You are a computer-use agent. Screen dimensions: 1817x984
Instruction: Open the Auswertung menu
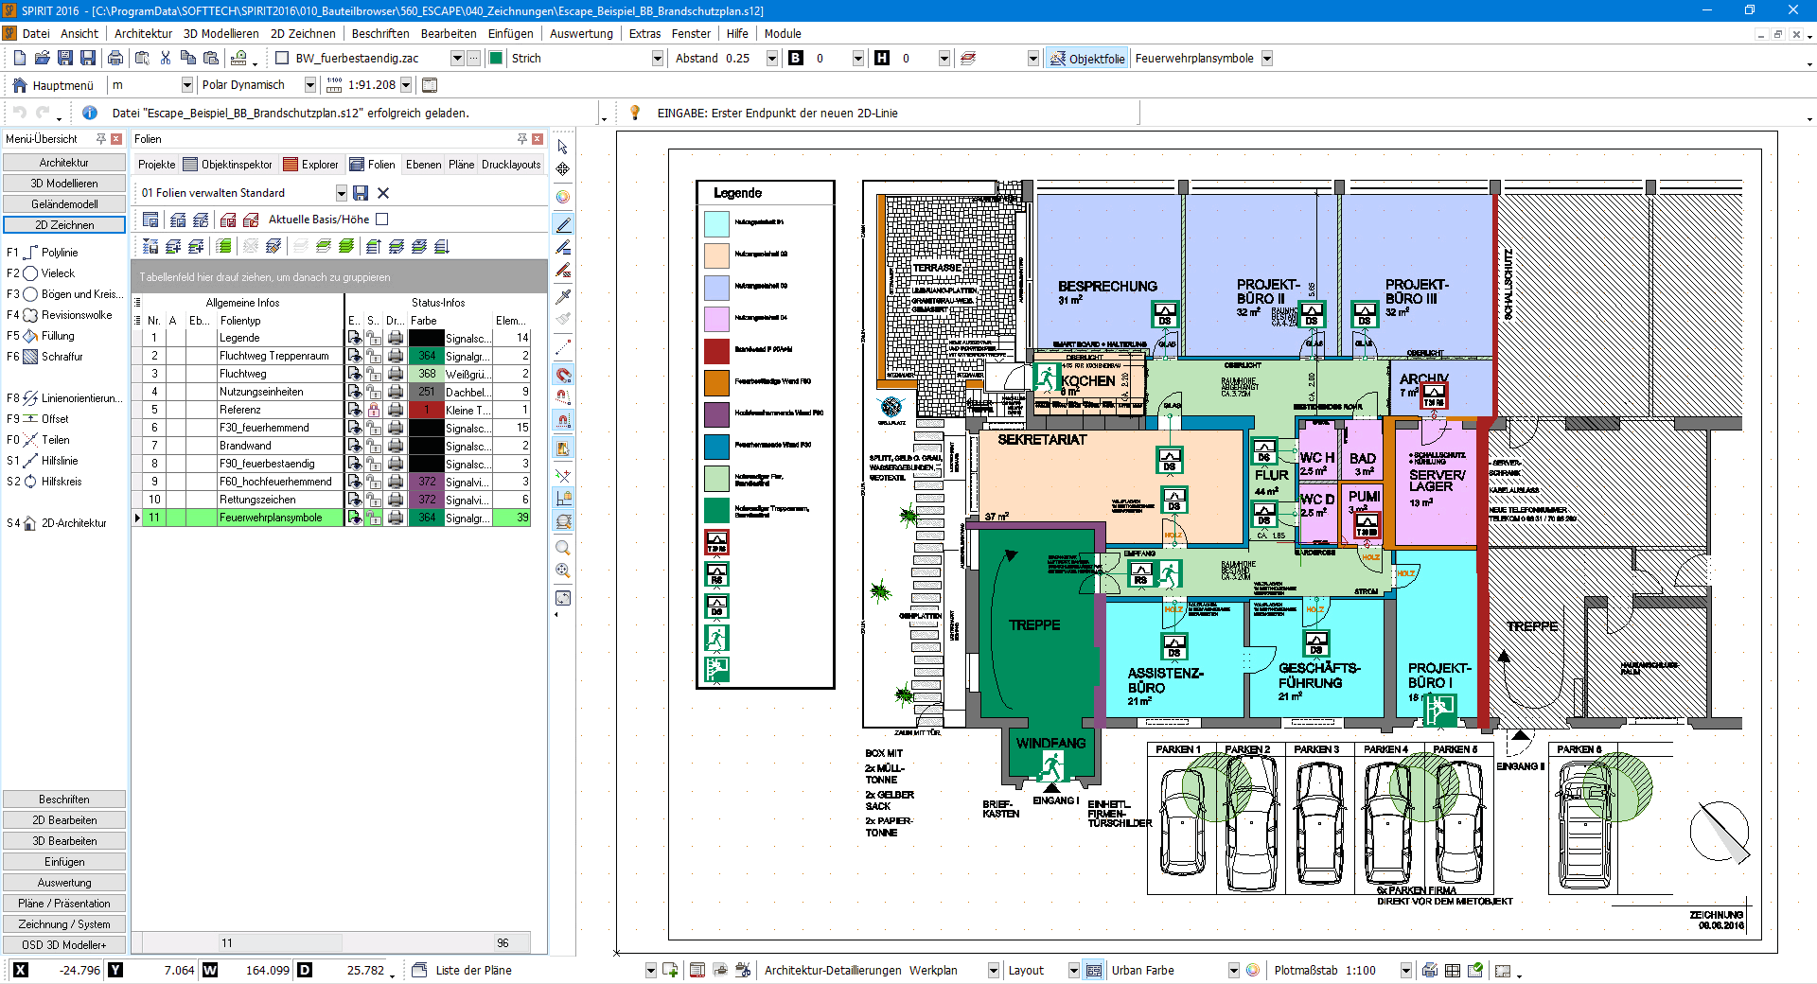(581, 33)
